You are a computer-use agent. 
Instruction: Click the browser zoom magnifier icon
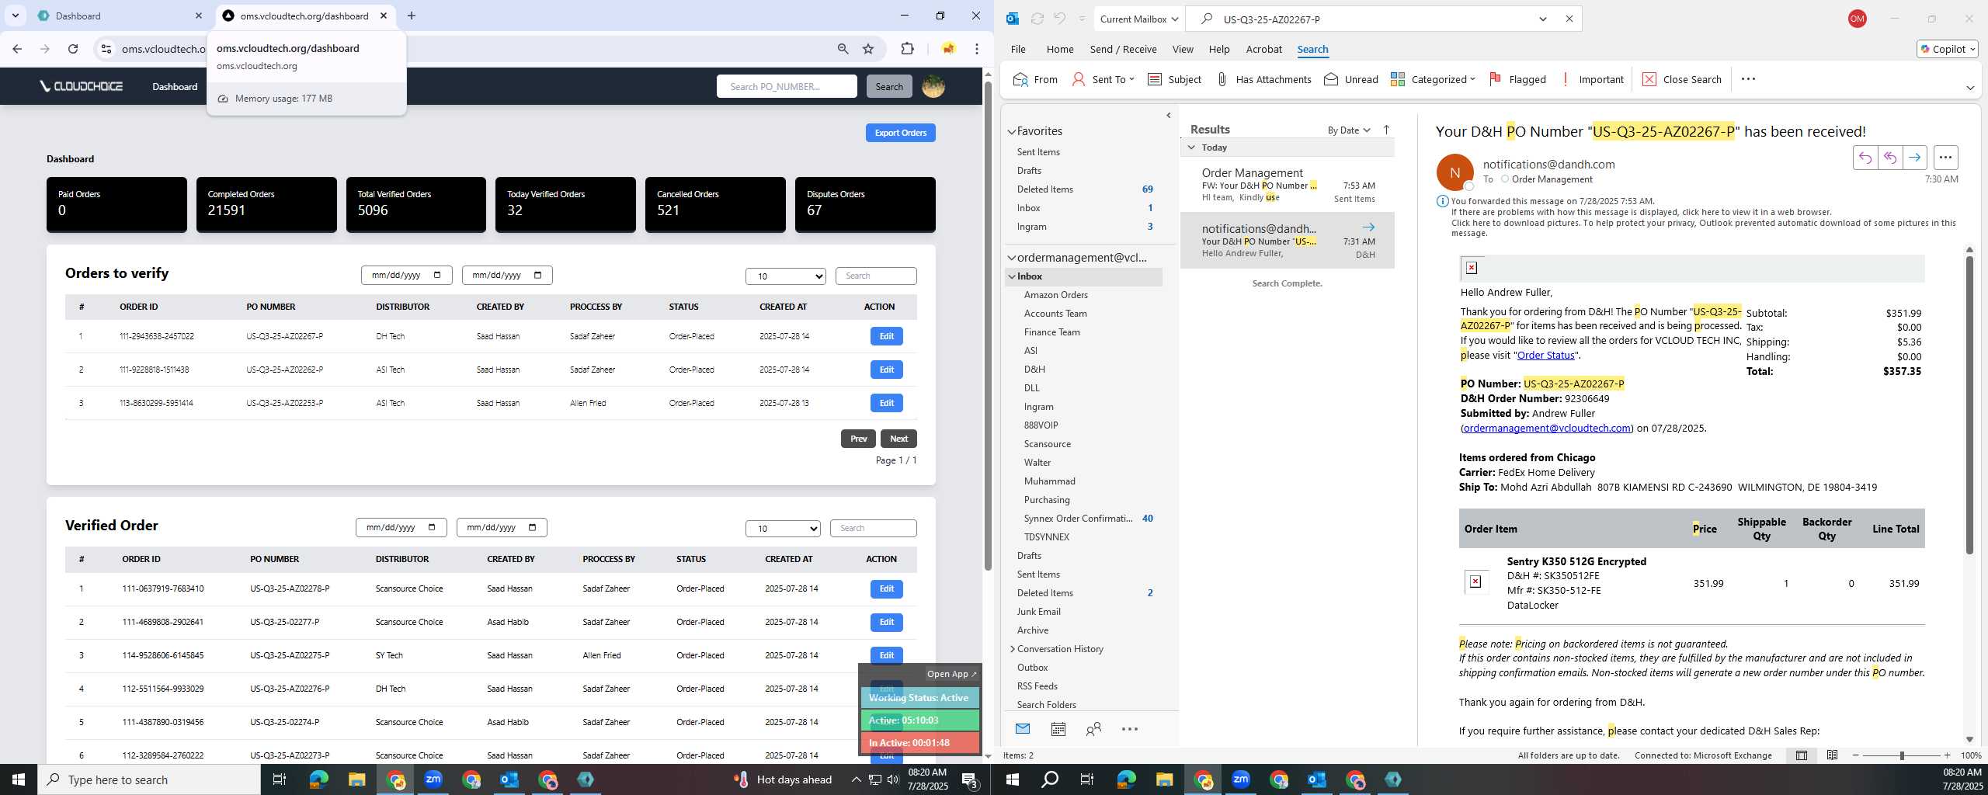pyautogui.click(x=843, y=49)
